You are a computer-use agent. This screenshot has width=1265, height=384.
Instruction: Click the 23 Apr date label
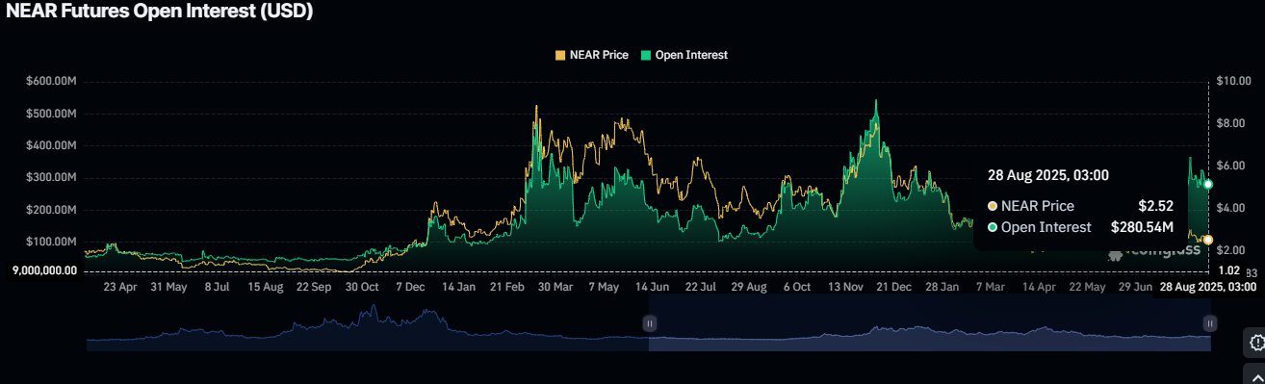point(120,287)
